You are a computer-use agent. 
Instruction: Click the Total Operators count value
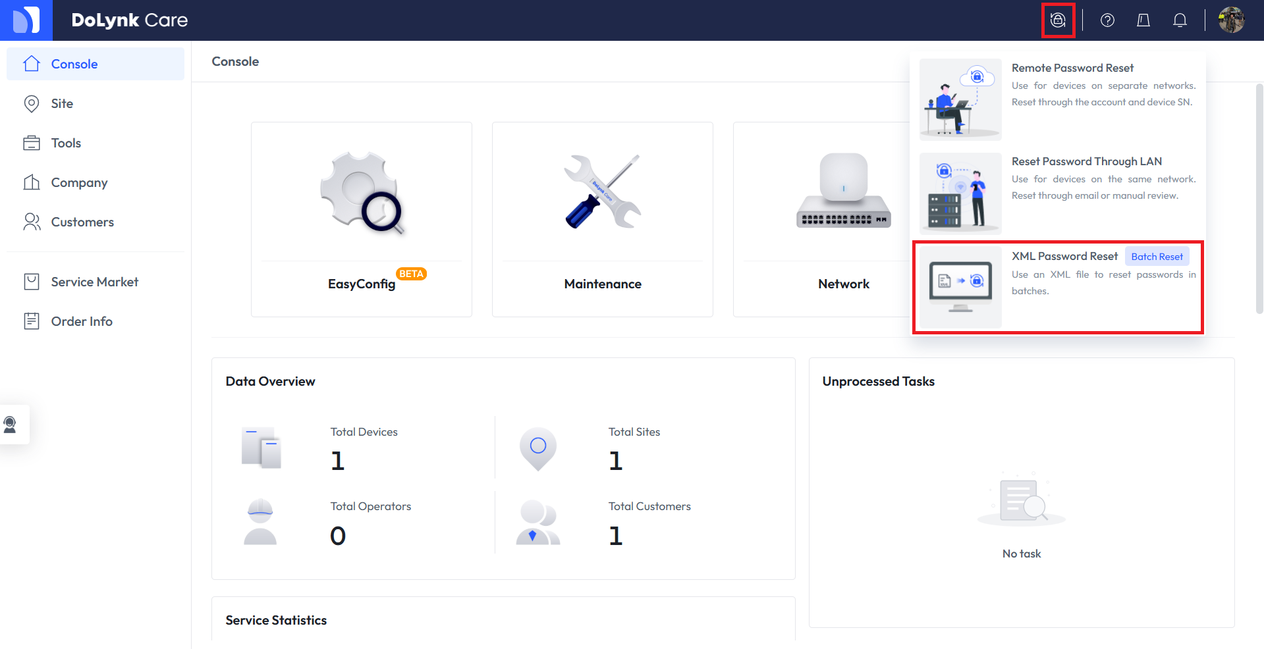pos(338,536)
